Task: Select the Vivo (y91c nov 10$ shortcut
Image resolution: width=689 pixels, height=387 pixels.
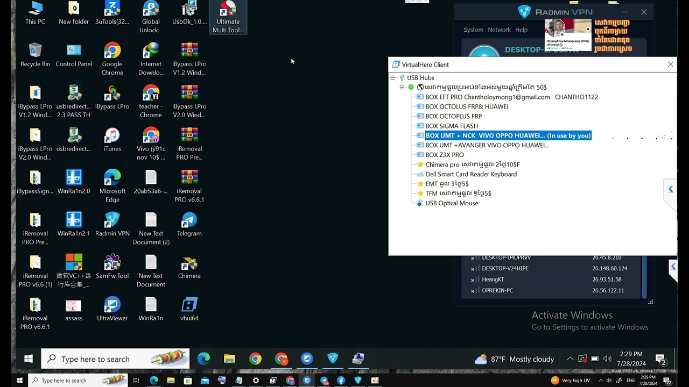Action: point(151,144)
